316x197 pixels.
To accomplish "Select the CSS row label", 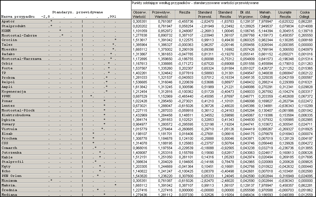I will click(x=5, y=143).
